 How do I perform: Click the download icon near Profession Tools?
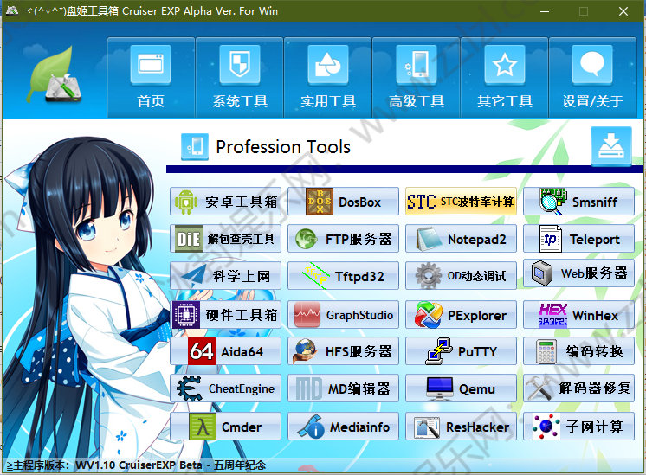[611, 146]
